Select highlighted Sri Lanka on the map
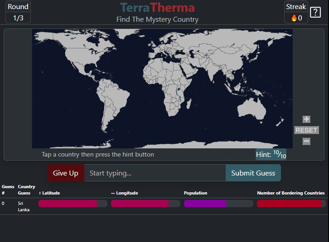This screenshot has width=329, height=242. pos(213,82)
